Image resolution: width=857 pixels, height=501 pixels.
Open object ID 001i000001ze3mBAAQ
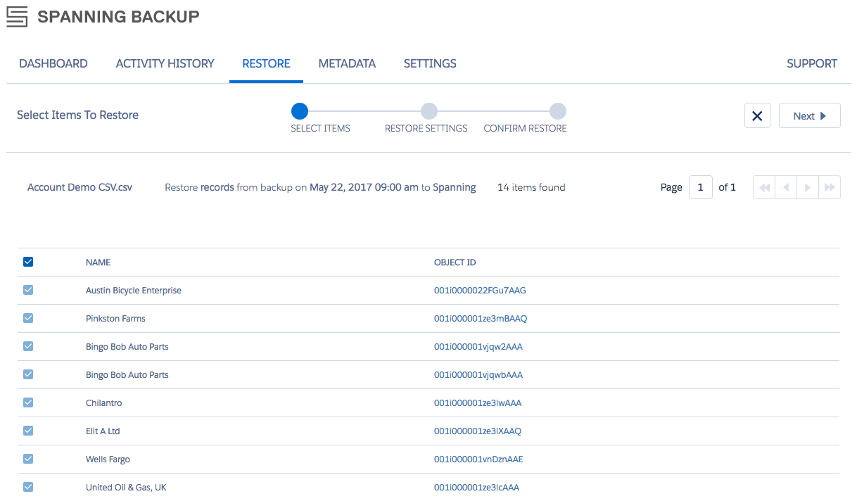pyautogui.click(x=481, y=319)
